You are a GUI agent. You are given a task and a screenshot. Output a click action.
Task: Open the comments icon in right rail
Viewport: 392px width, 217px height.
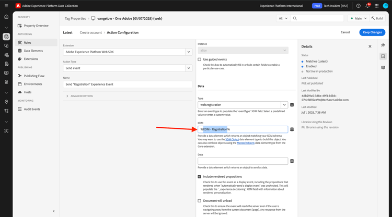pyautogui.click(x=383, y=68)
